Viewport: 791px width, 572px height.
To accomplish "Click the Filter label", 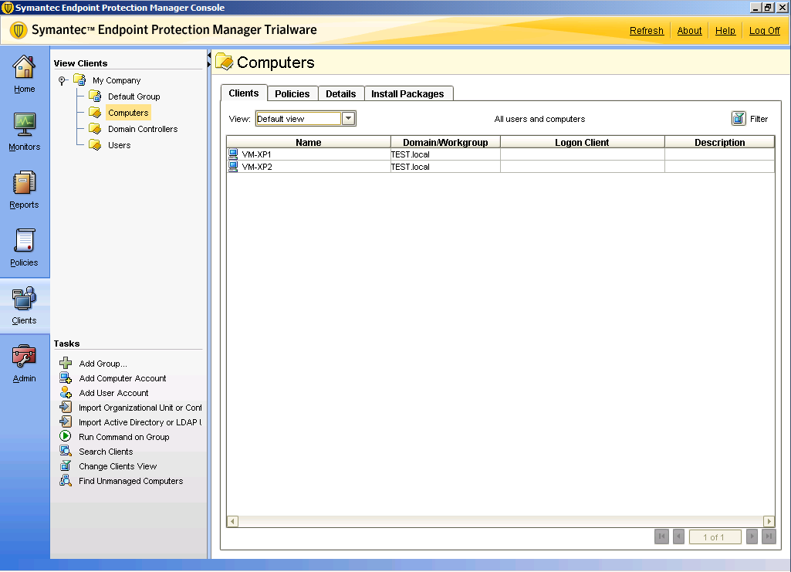I will (759, 119).
